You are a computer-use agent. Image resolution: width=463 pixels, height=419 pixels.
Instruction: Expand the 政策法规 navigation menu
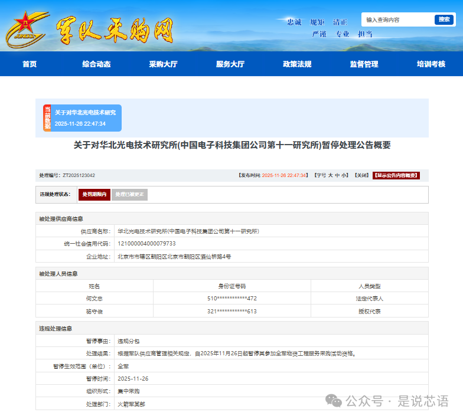[x=297, y=64]
